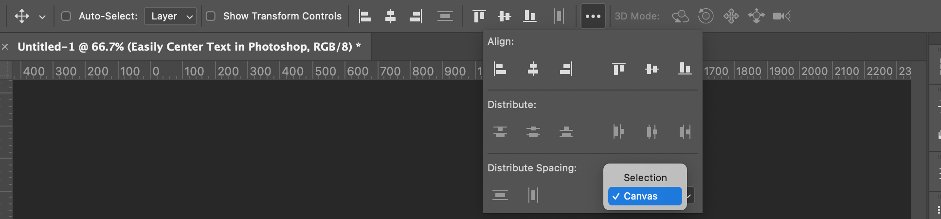Click the 3D camera video icon
This screenshot has width=941, height=219.
pyautogui.click(x=781, y=16)
